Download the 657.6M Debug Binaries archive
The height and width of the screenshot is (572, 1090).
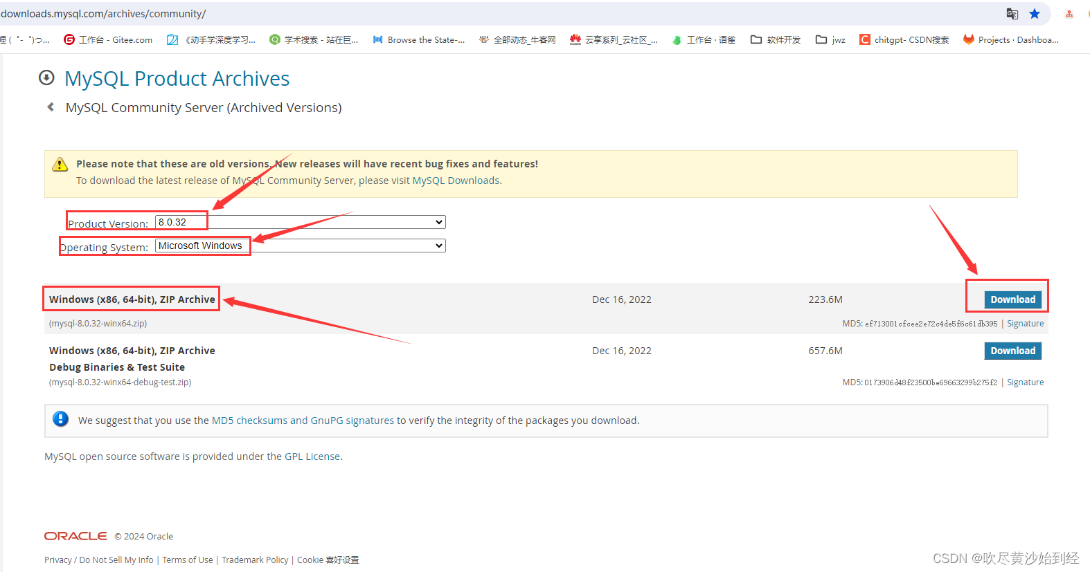[1012, 351]
